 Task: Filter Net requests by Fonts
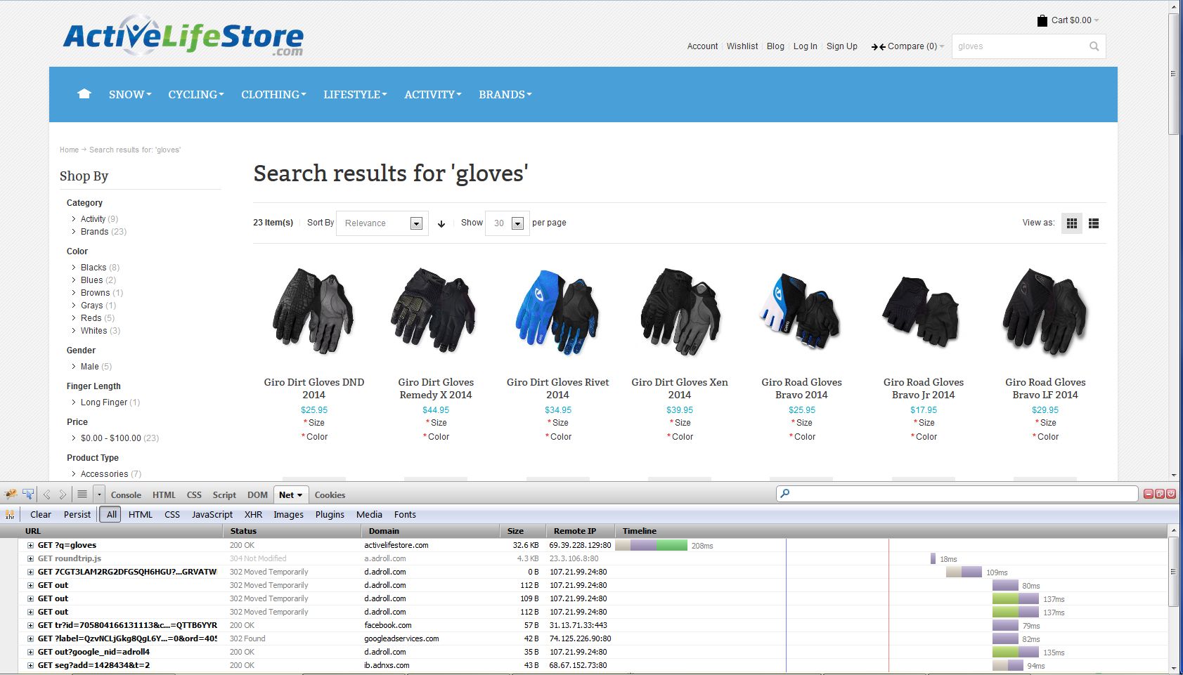pos(405,514)
